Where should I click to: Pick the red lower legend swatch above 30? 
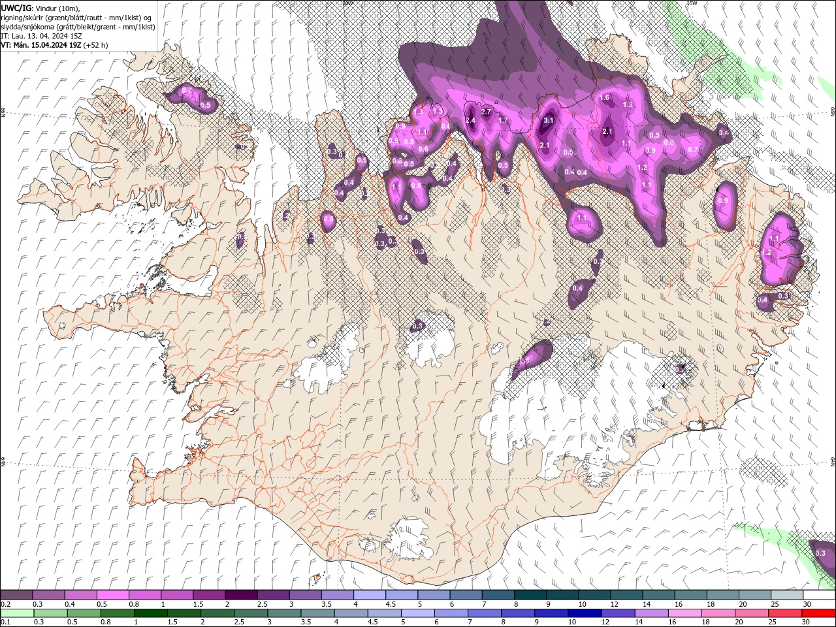(818, 613)
